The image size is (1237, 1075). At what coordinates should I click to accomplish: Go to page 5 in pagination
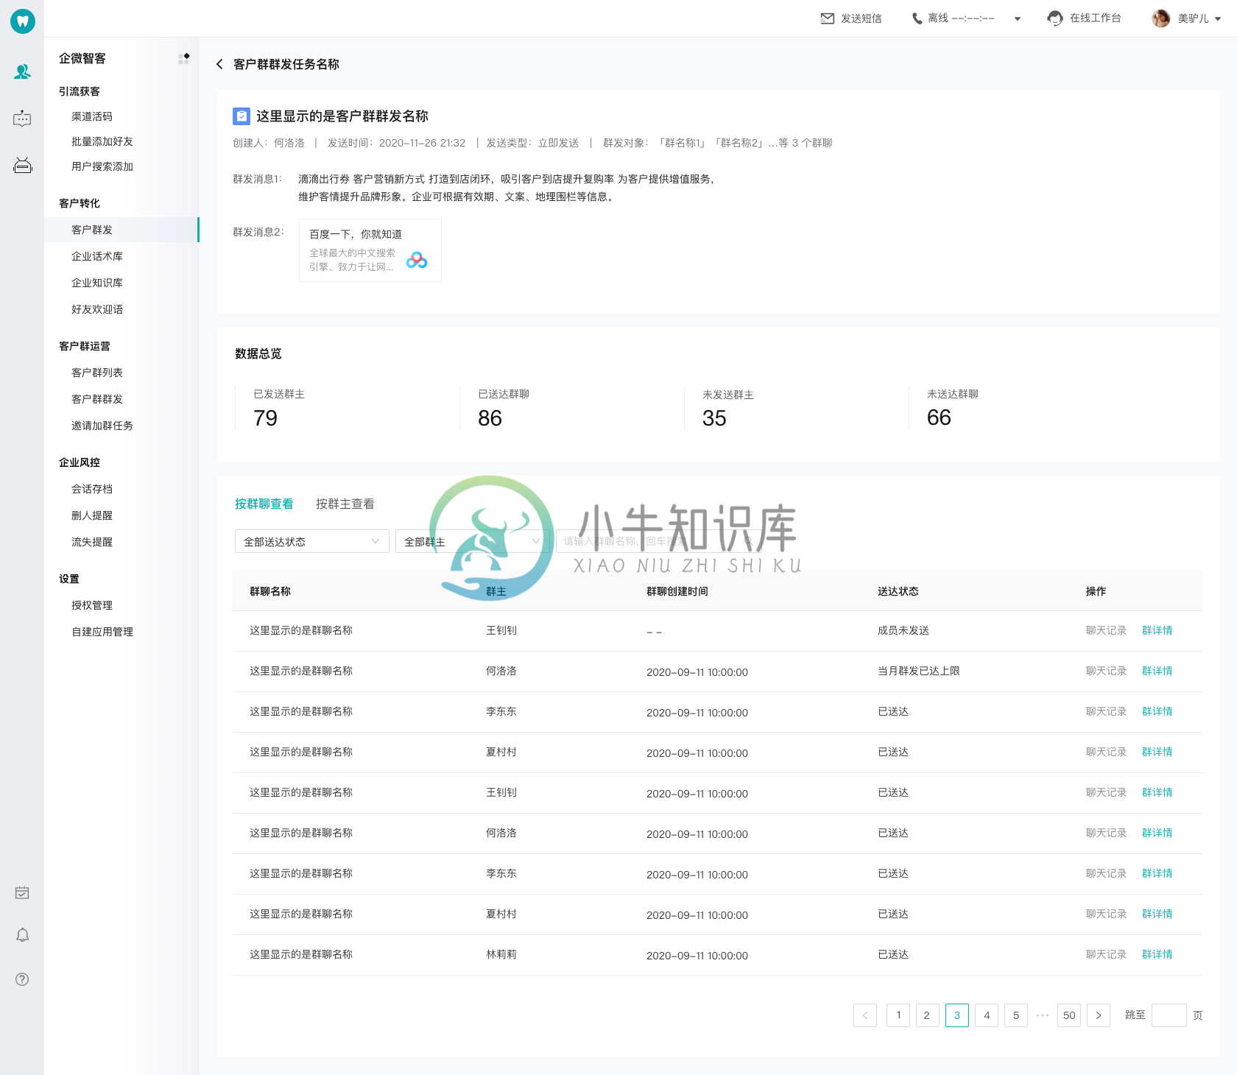click(1016, 1015)
